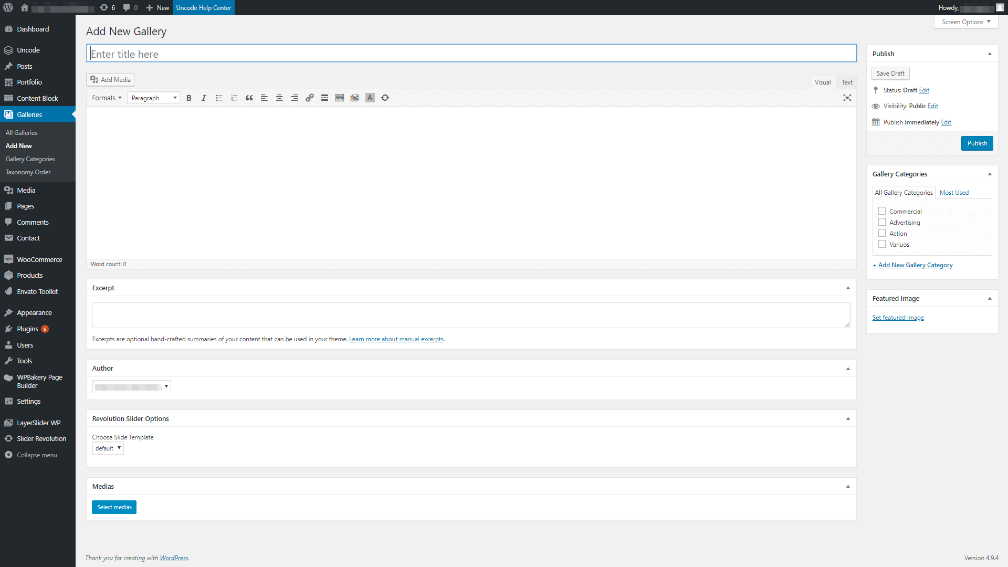Edit the Visibility Public setting
The height and width of the screenshot is (567, 1008).
pos(933,106)
